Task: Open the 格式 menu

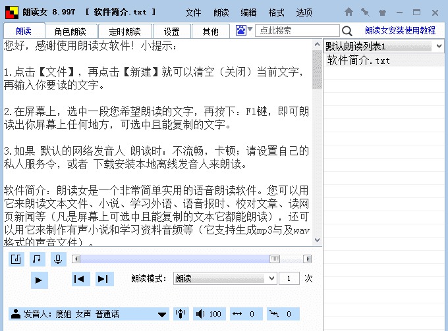Action: [x=276, y=13]
